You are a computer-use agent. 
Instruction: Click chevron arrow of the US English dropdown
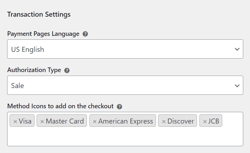237,49
